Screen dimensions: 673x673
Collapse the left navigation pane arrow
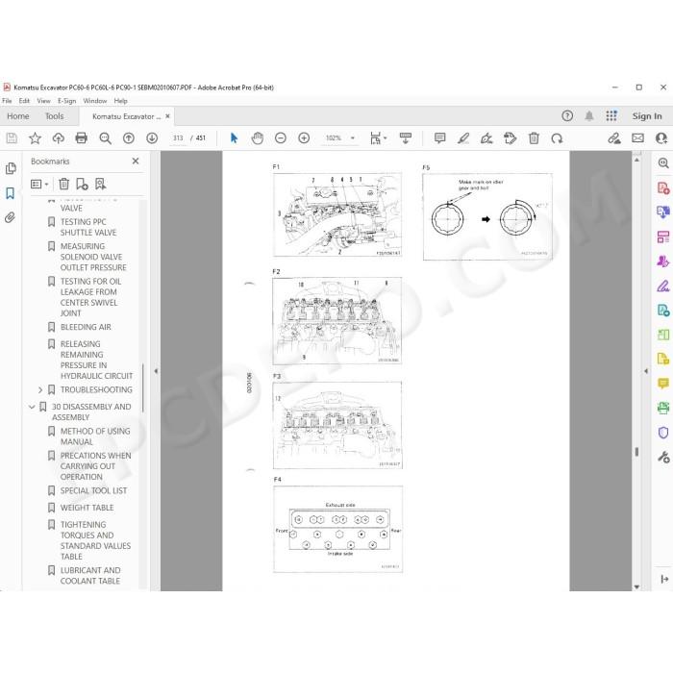[x=156, y=371]
